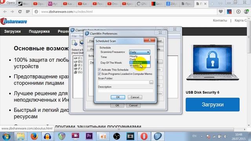Switch to the first Wor tab
Viewport: 251px width, 141px height.
24,4
